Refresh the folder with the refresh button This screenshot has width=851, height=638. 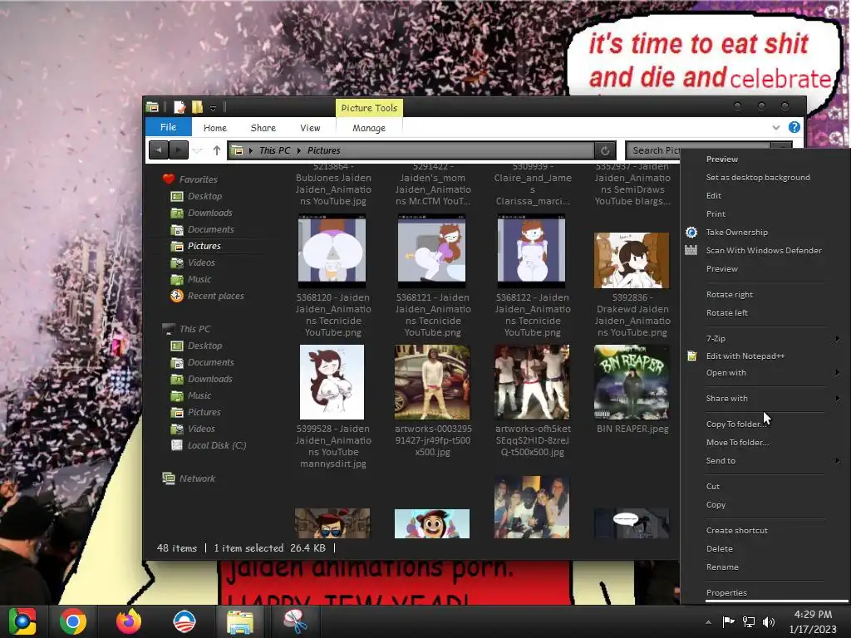pyautogui.click(x=605, y=150)
